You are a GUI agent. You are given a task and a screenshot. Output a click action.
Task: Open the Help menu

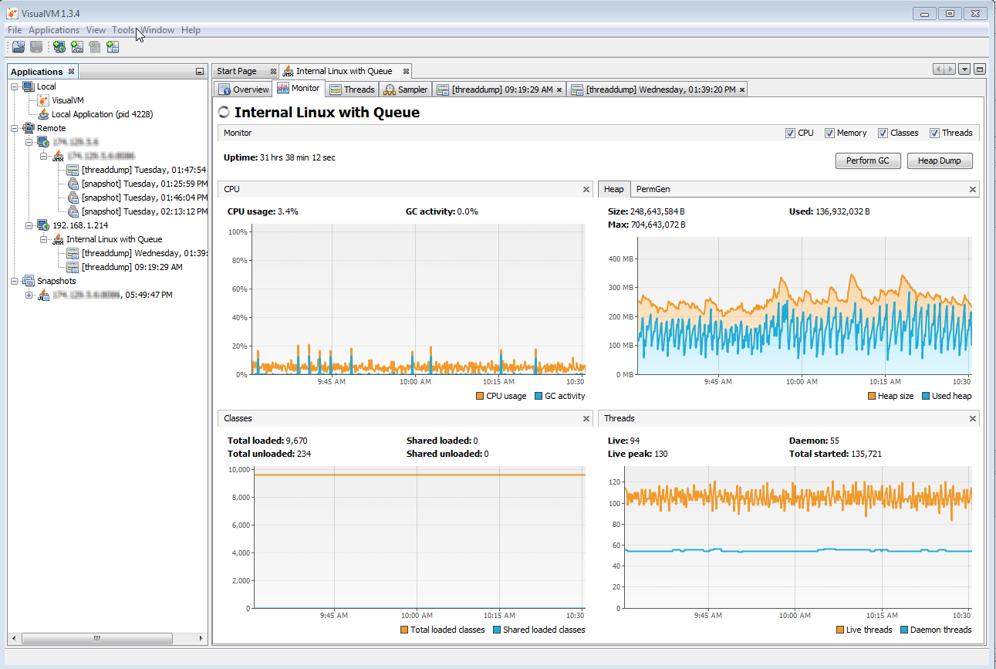(x=191, y=30)
